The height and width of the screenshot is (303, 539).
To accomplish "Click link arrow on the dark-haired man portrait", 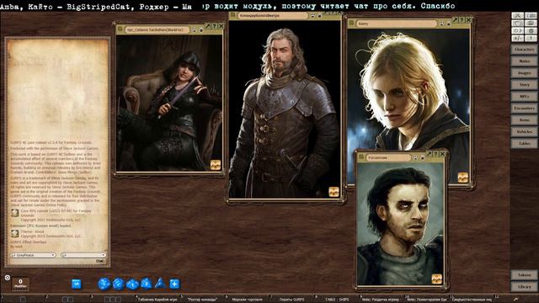I will coord(429,154).
